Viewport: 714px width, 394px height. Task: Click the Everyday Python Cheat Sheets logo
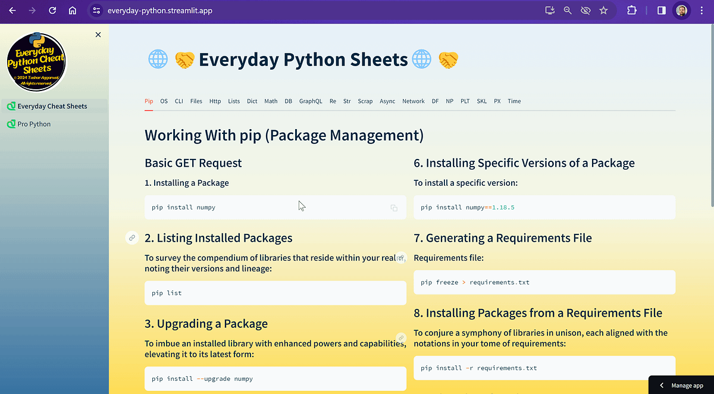pyautogui.click(x=36, y=62)
